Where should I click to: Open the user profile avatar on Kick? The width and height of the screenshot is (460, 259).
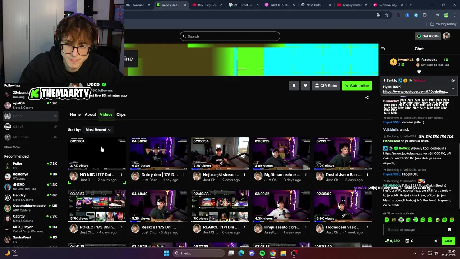pos(447,36)
